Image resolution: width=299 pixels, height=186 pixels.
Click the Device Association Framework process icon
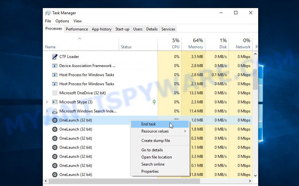(x=55, y=66)
